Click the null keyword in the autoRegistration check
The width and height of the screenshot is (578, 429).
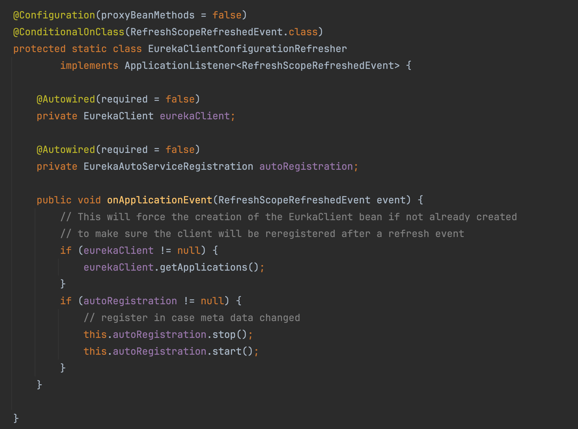(x=212, y=301)
